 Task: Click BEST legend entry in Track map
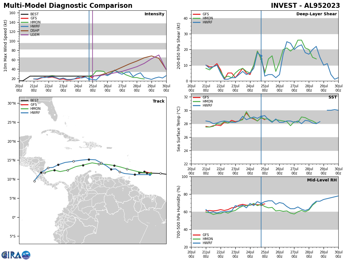(34, 101)
